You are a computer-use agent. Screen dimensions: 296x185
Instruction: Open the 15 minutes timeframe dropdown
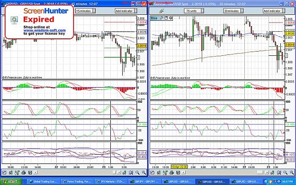(x=85, y=11)
